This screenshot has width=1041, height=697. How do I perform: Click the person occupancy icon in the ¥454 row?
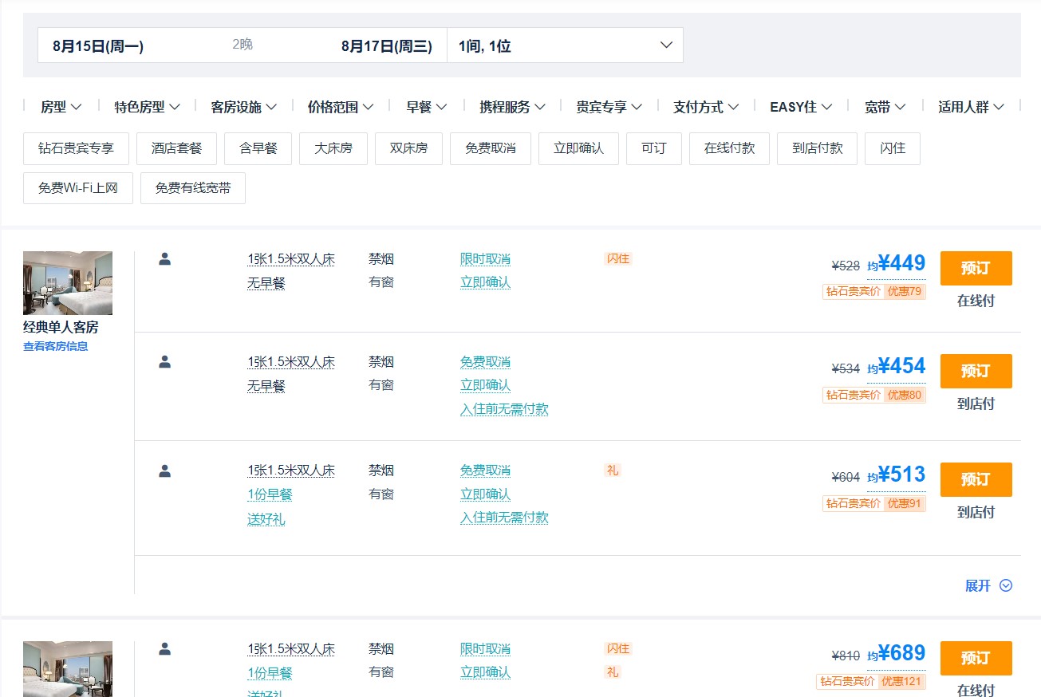point(165,362)
